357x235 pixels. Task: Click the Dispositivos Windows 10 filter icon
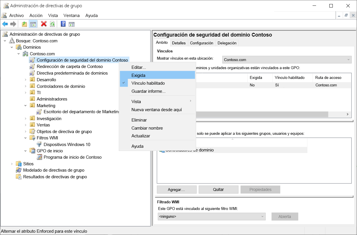(39, 145)
